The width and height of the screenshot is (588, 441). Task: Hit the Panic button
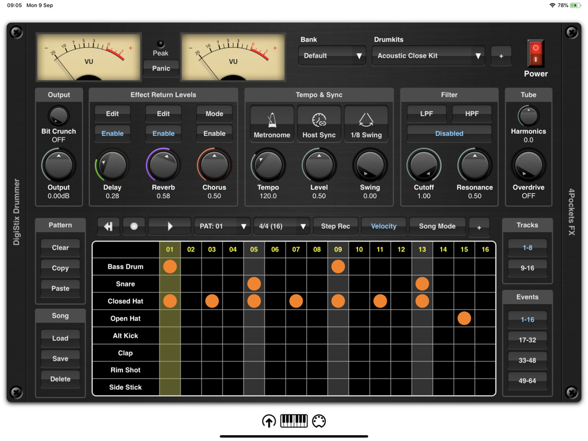161,69
